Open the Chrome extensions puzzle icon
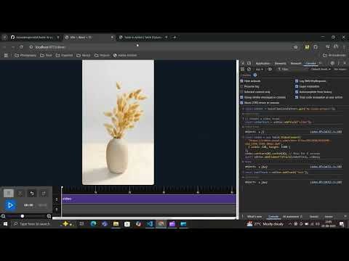 tap(316, 47)
